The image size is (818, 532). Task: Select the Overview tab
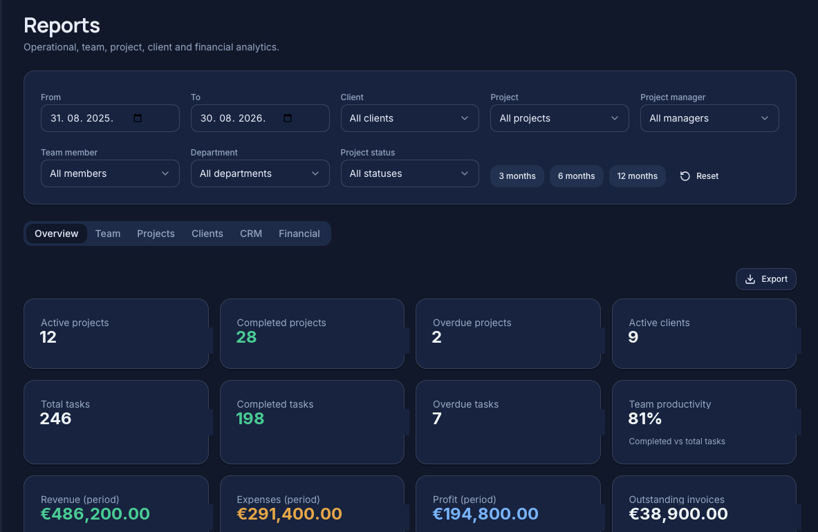[56, 234]
